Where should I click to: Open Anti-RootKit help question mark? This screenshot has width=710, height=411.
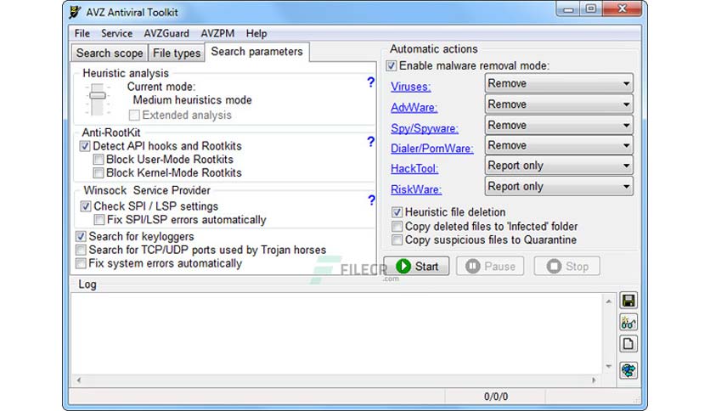click(371, 142)
